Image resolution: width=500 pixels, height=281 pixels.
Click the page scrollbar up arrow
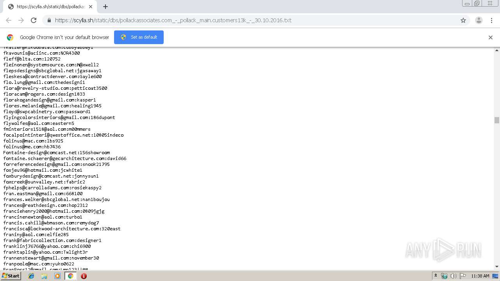point(497,51)
